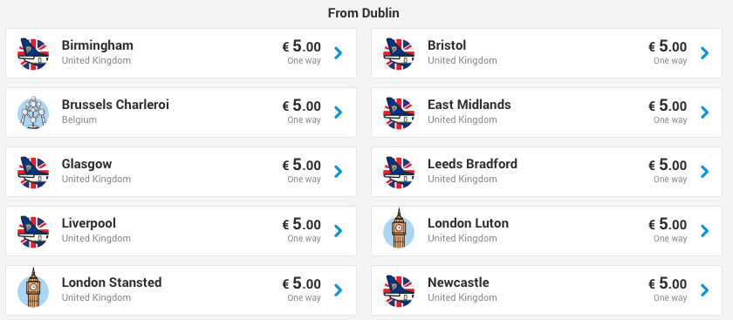Select the Leeds Bradford destination name

473,164
